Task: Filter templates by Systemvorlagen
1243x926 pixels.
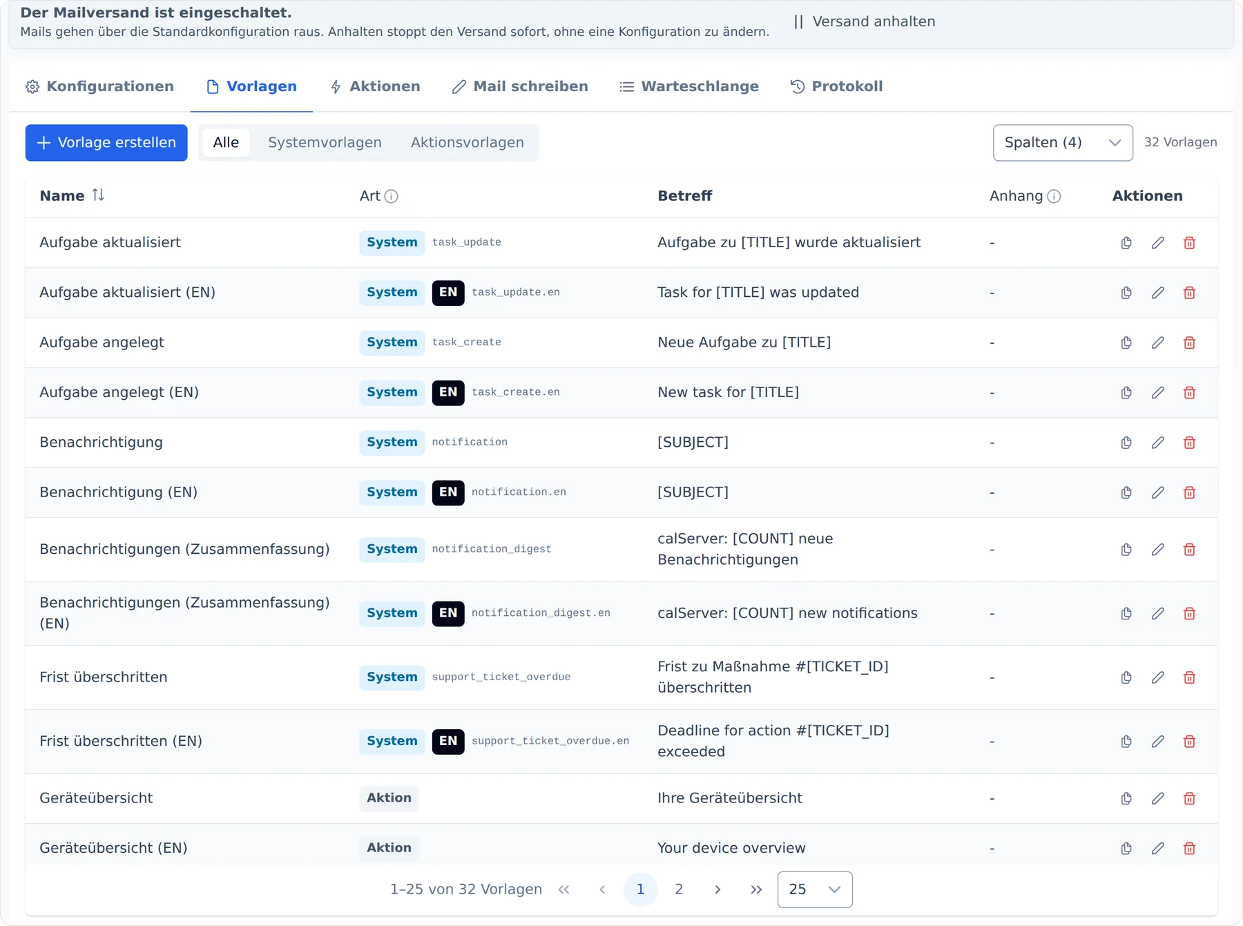Action: click(325, 142)
